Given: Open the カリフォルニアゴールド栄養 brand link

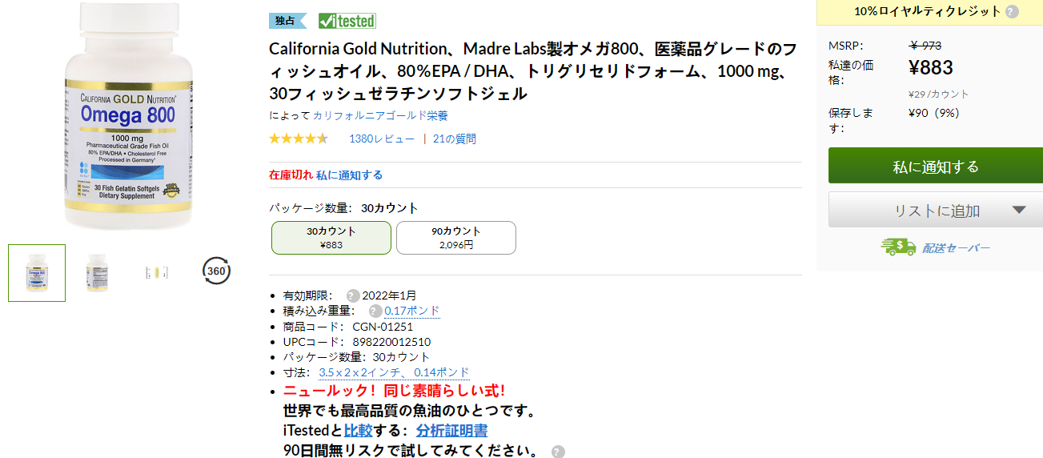Looking at the screenshot, I should 369,115.
